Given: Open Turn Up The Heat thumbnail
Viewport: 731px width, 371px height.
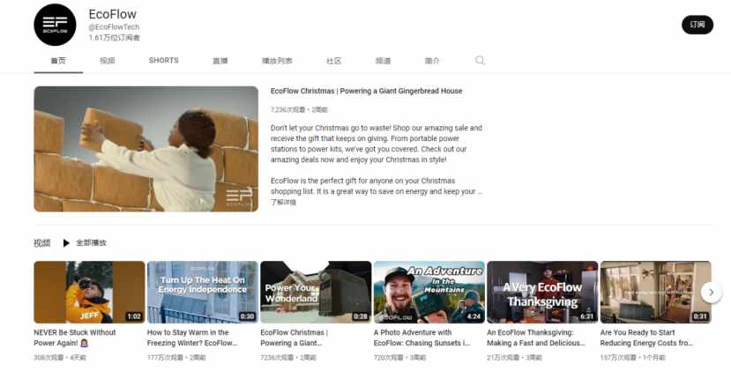Looking at the screenshot, I should click(x=203, y=293).
